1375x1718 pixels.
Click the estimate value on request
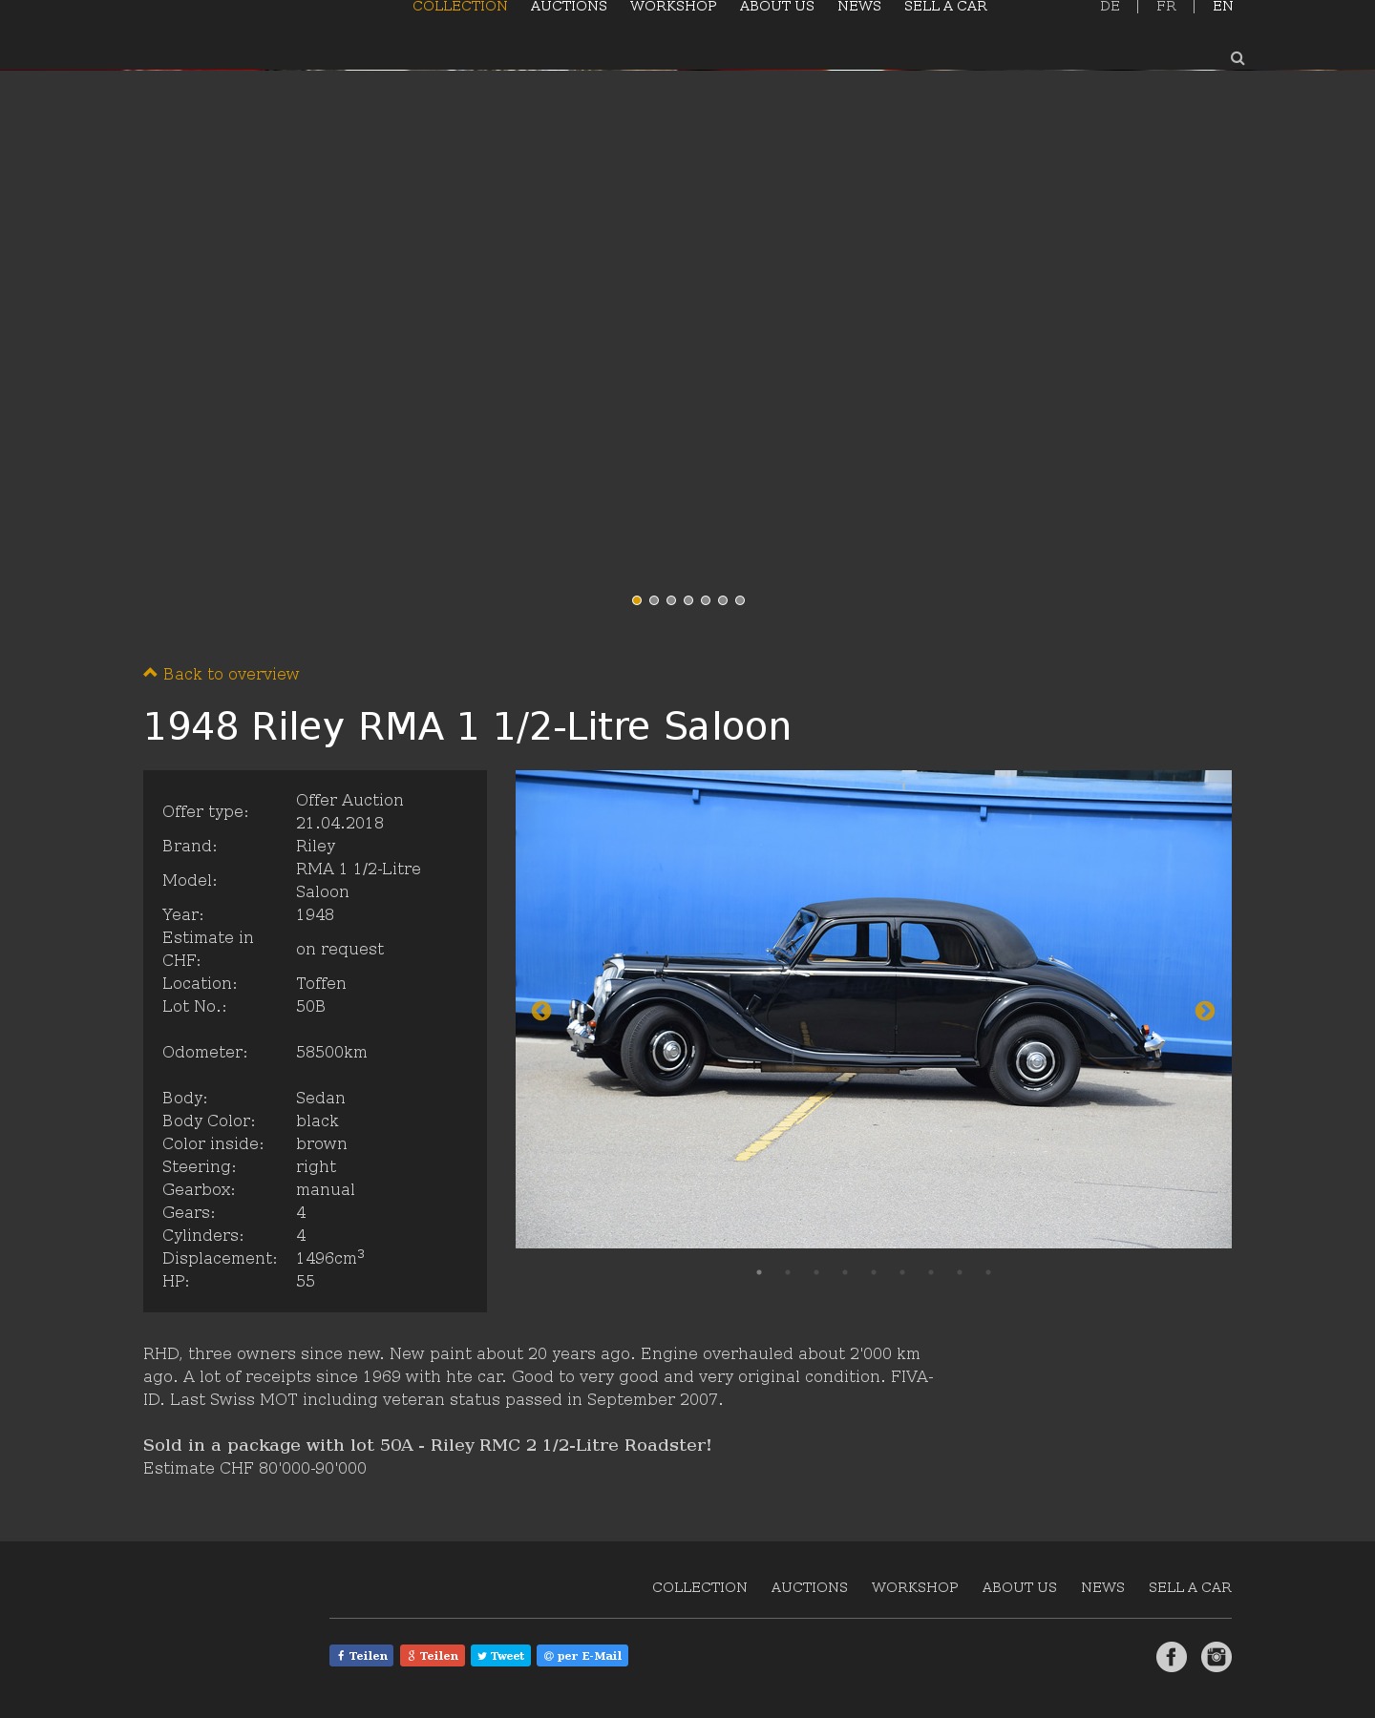(x=340, y=949)
